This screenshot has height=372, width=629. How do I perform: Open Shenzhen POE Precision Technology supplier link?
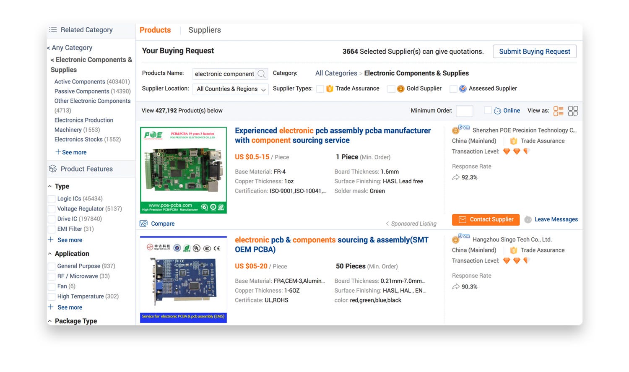[x=525, y=130]
